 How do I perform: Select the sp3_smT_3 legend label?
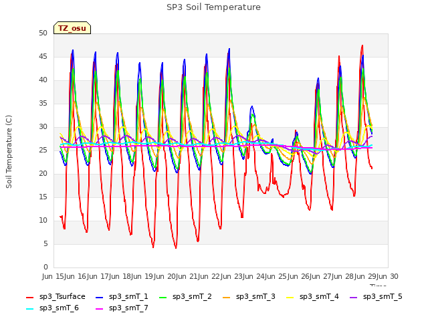[255, 296]
